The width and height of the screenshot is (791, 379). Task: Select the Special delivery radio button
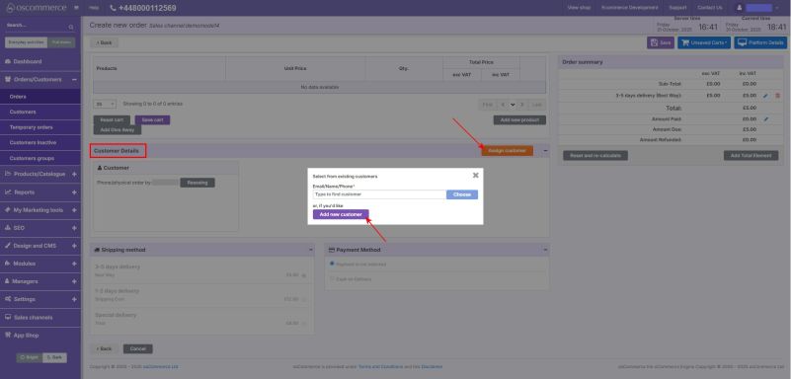[304, 323]
